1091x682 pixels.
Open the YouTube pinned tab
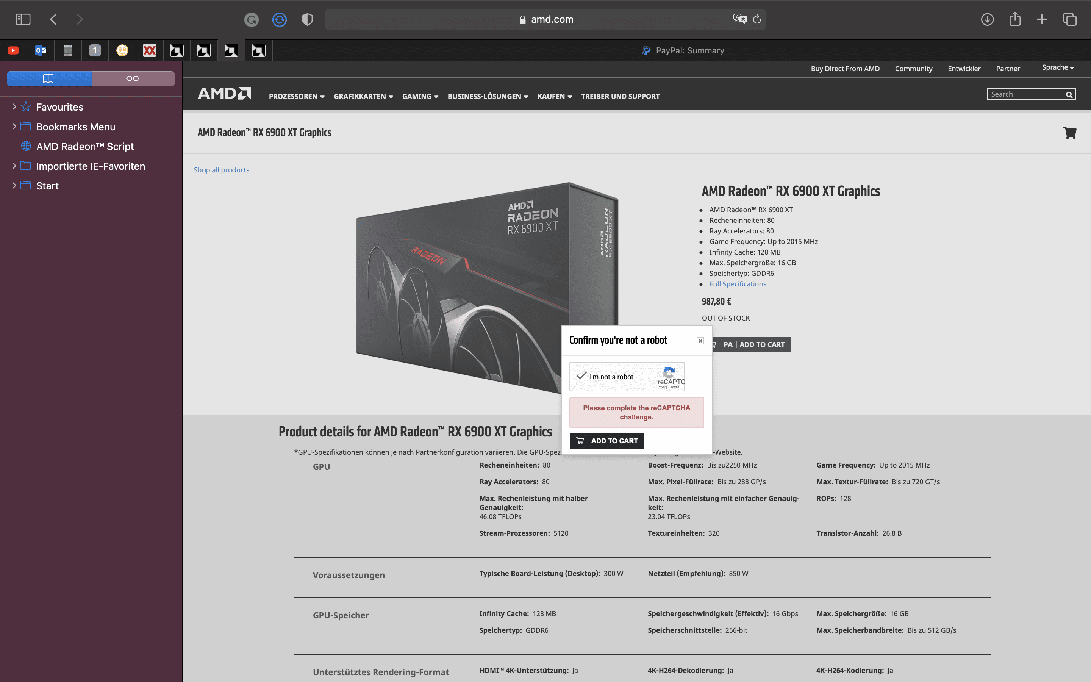click(x=14, y=50)
